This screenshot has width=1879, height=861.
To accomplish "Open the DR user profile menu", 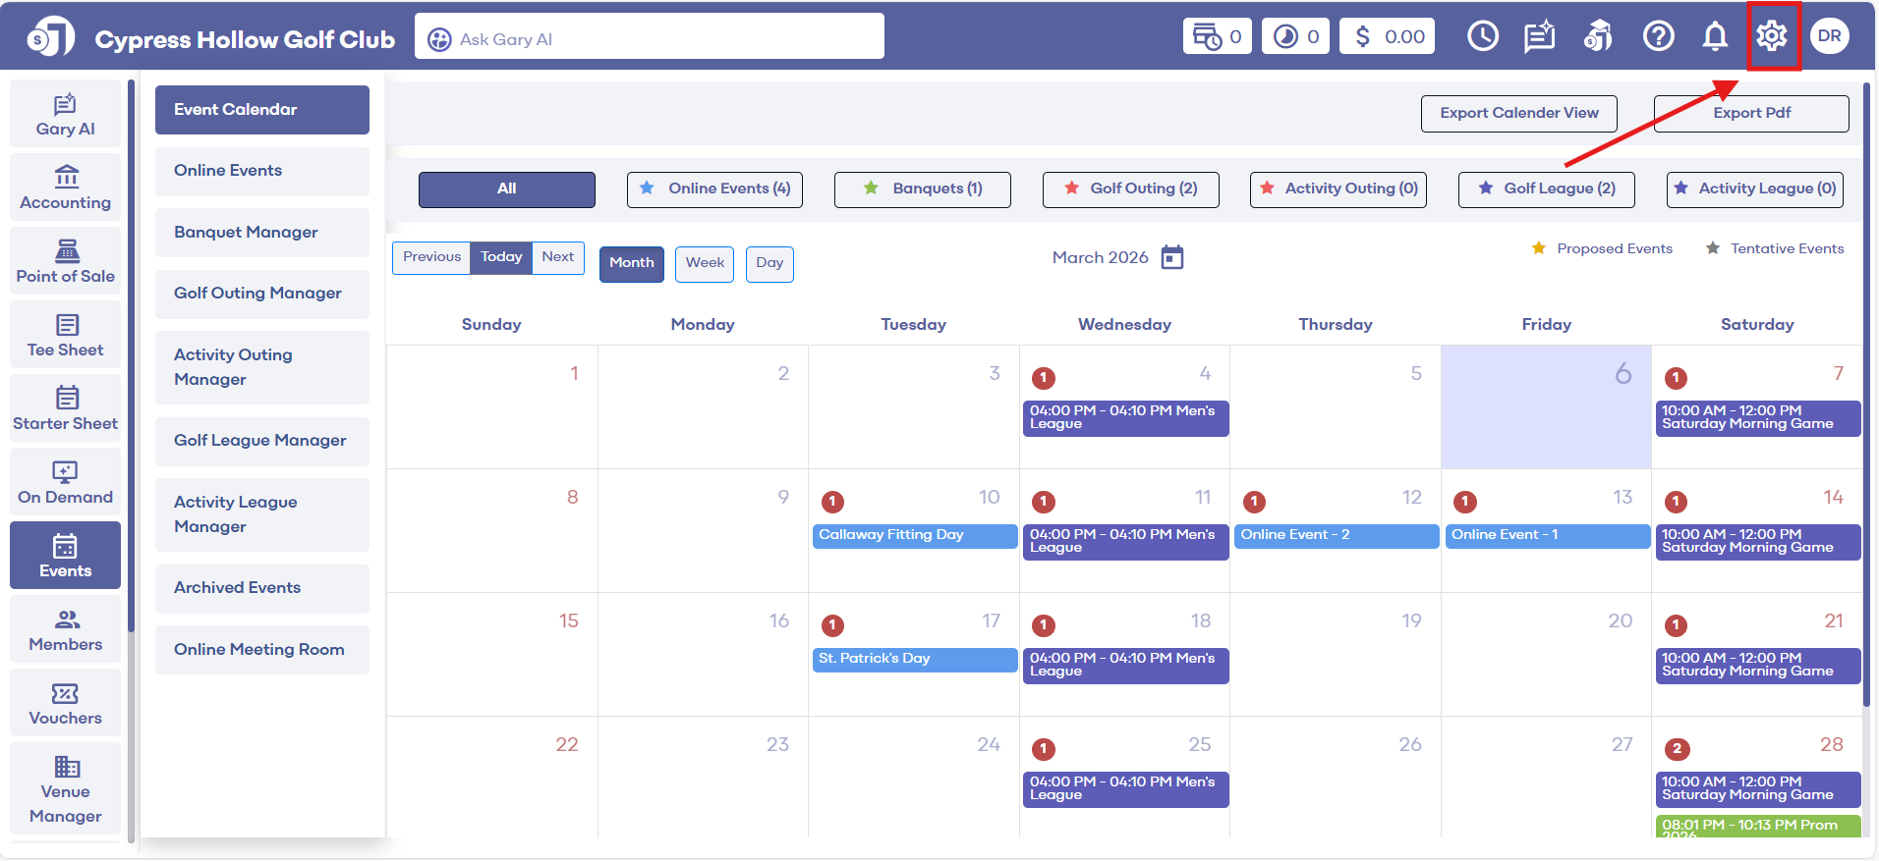I will pos(1829,36).
